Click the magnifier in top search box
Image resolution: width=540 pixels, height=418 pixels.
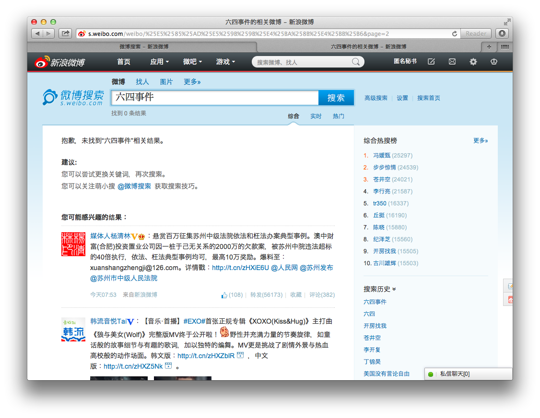pos(356,62)
